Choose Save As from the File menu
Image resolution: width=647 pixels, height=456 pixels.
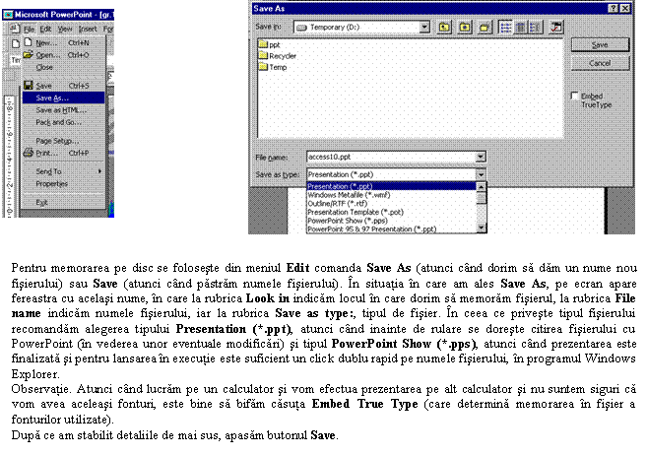click(x=53, y=98)
